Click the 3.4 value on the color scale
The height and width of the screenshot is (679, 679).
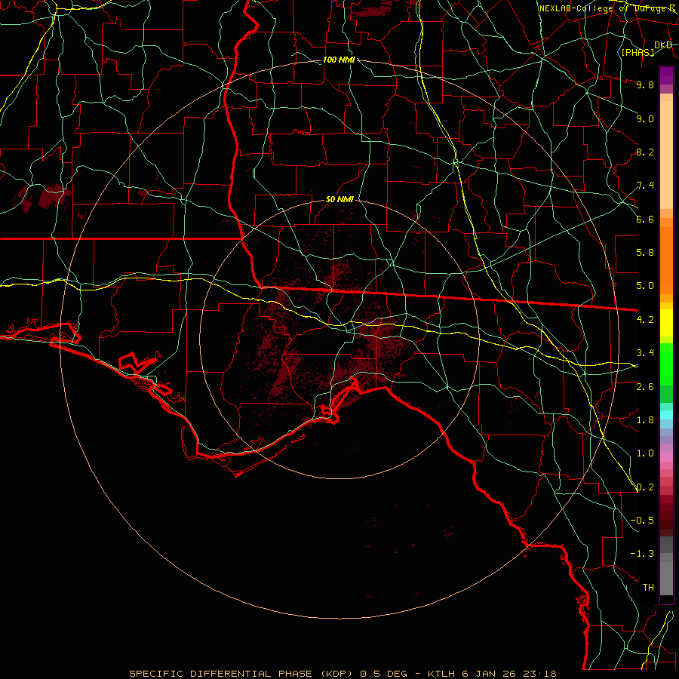click(x=645, y=353)
